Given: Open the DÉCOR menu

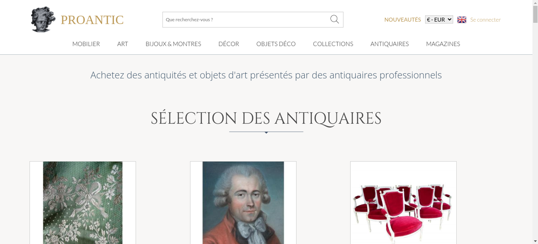Looking at the screenshot, I should pos(229,44).
